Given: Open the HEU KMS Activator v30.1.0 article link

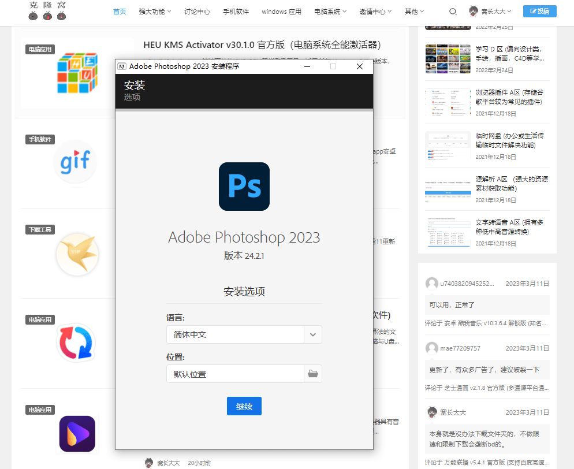Looking at the screenshot, I should [x=262, y=44].
